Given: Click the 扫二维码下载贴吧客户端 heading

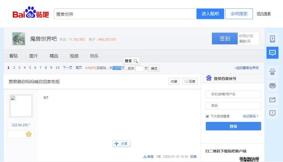Looking at the screenshot, I should [226, 151].
